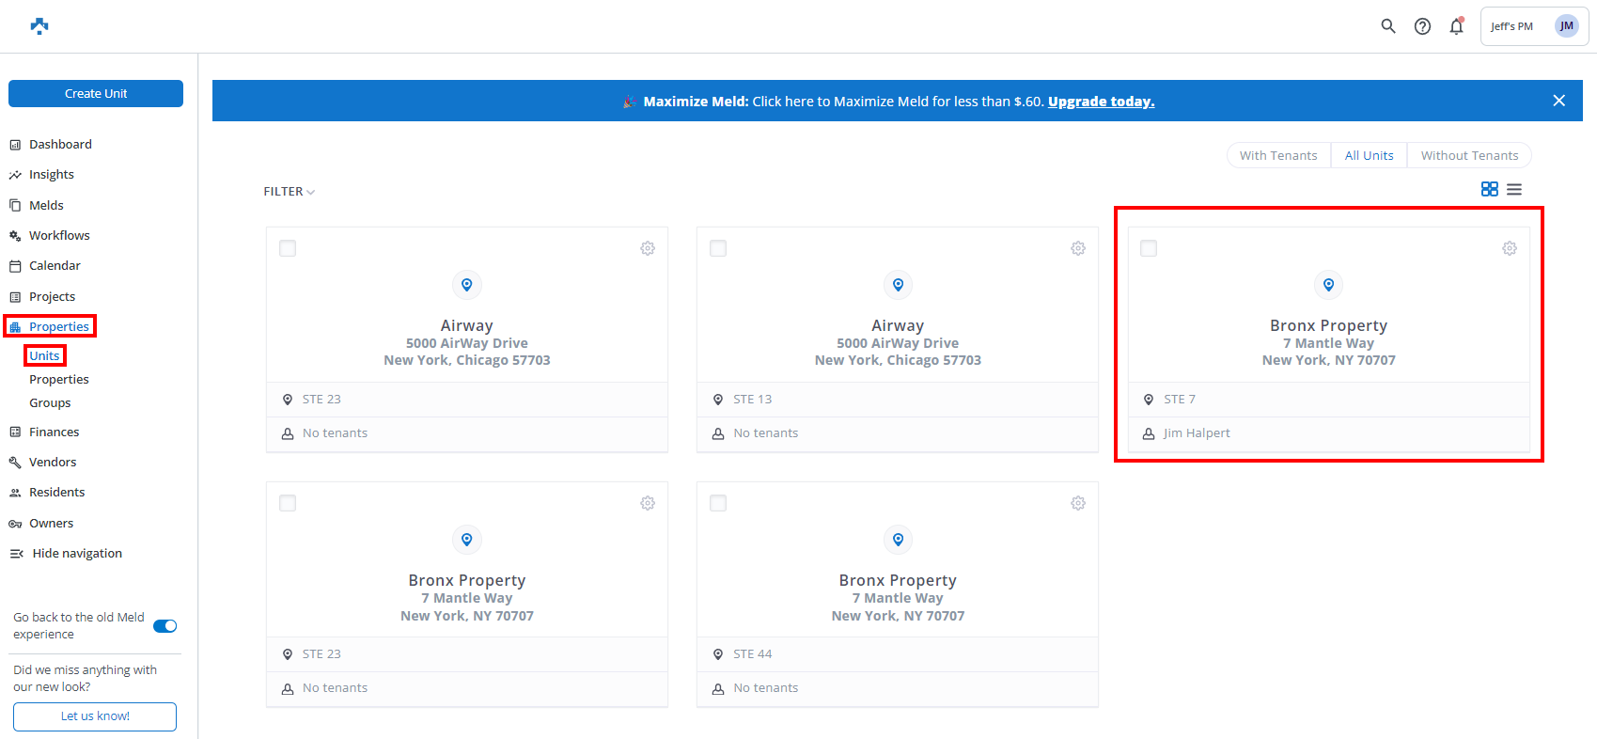Select the Airway STE 13 unit checkbox
The width and height of the screenshot is (1597, 739).
point(718,248)
